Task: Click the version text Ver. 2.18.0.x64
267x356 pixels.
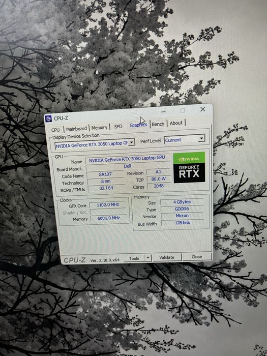Action: click(105, 260)
